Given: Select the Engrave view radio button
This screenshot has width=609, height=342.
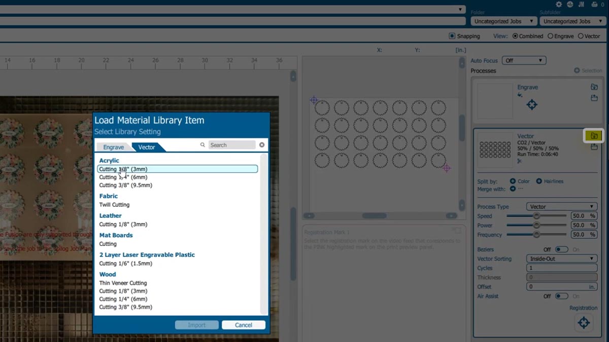Looking at the screenshot, I should point(549,36).
